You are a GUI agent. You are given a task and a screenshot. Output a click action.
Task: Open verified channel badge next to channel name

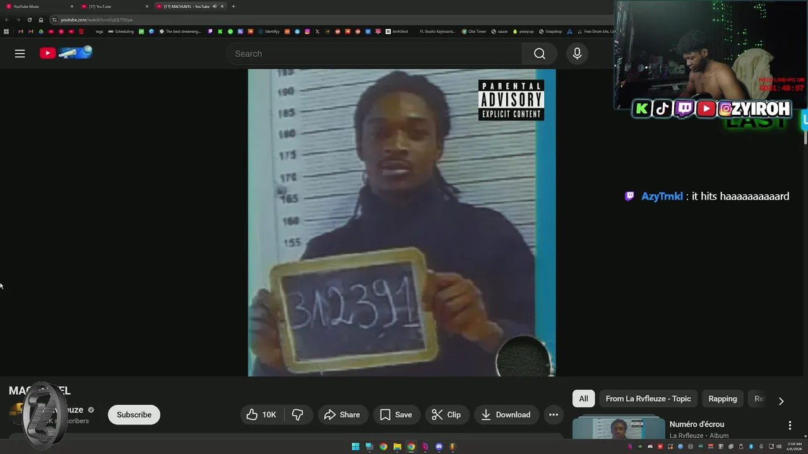coord(91,410)
